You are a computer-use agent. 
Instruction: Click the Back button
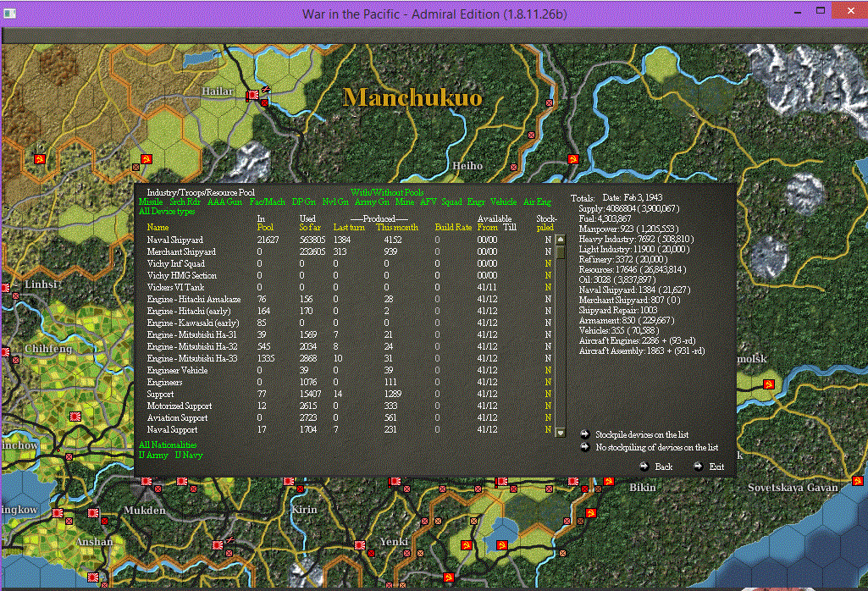pyautogui.click(x=664, y=467)
